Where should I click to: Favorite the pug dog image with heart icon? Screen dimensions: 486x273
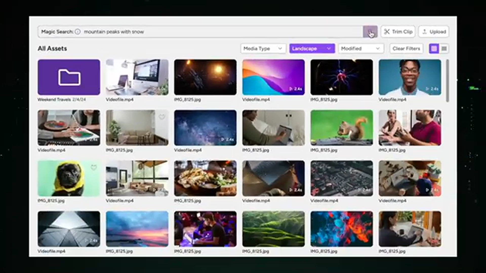pyautogui.click(x=94, y=168)
